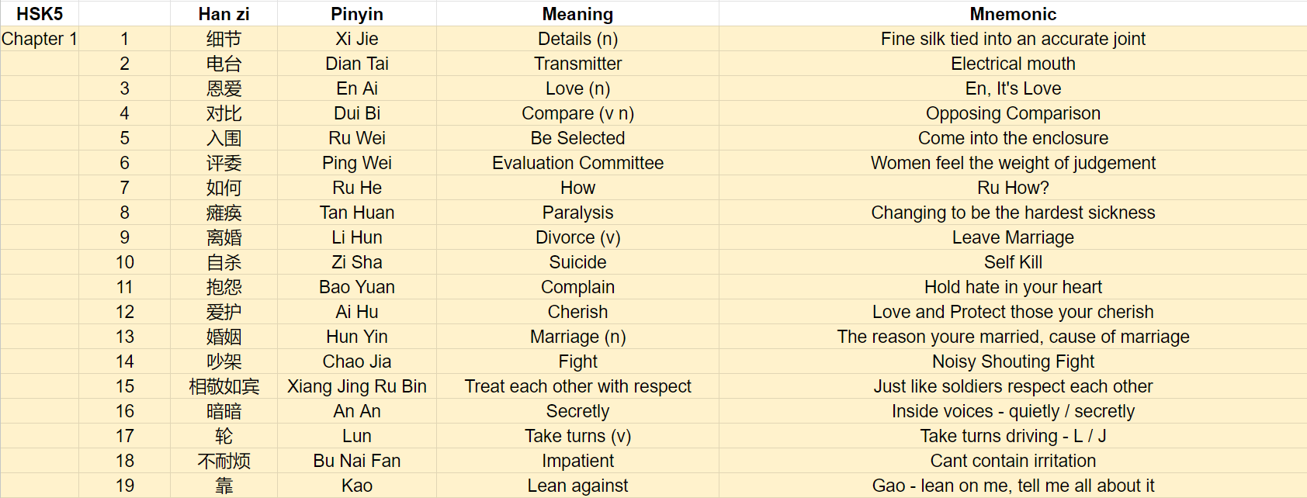Select the row number 13 cell
The image size is (1307, 498).
point(125,337)
